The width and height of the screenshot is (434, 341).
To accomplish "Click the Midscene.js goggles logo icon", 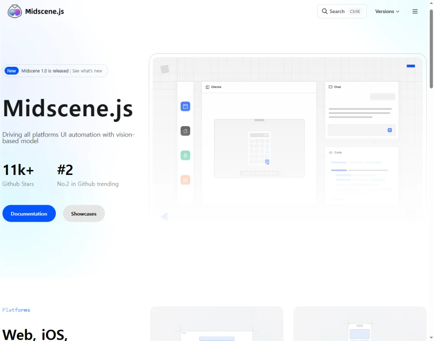I will point(15,11).
